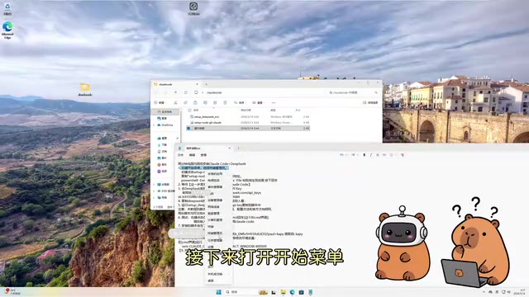This screenshot has width=529, height=297.
Task: Add a new tab in Notepad
Action: tap(238, 148)
